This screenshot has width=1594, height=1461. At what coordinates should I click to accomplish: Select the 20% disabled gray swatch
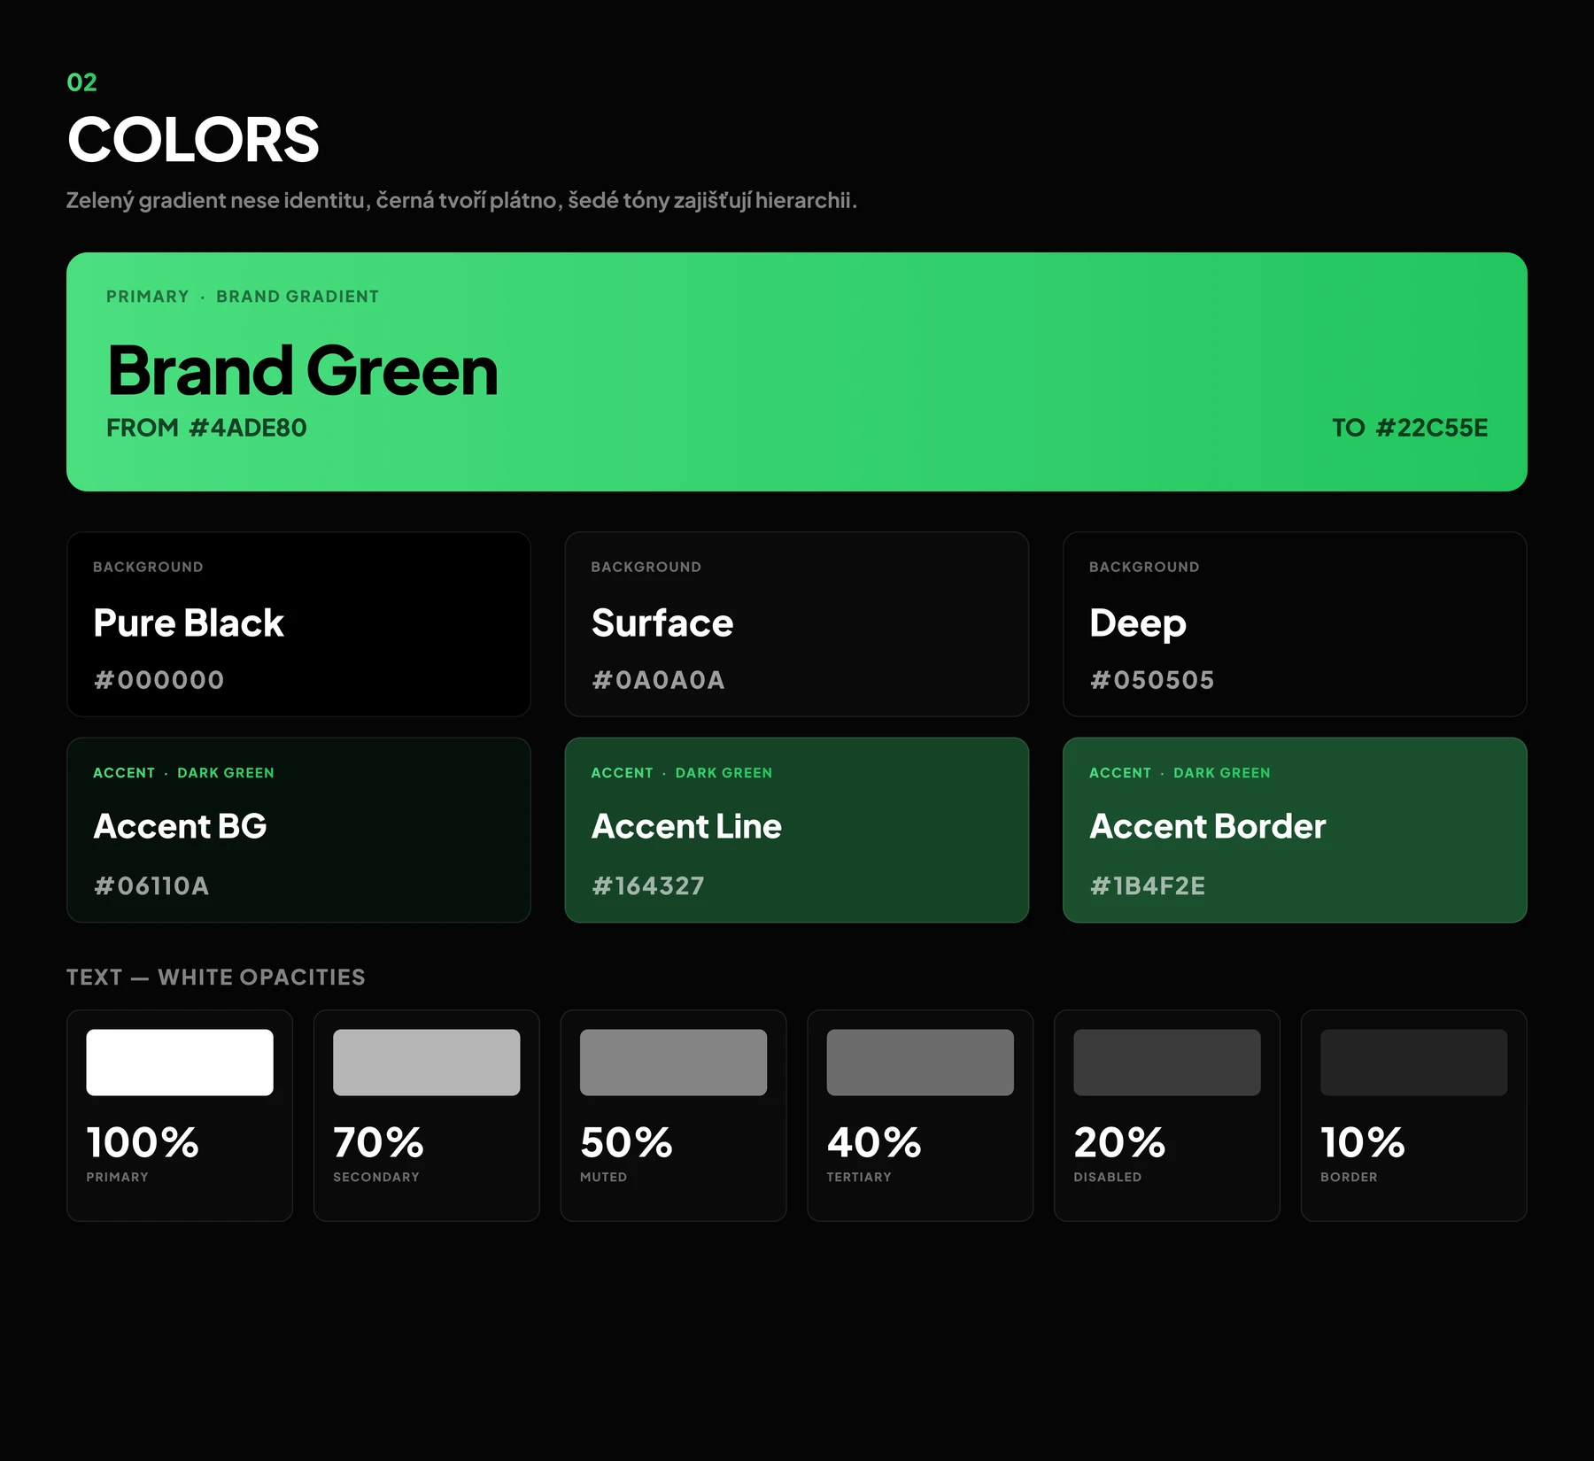[x=1167, y=1062]
